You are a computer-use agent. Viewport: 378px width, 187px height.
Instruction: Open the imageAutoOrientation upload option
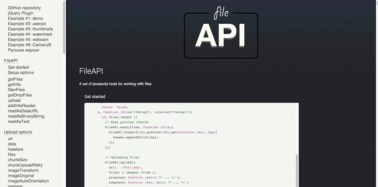pyautogui.click(x=28, y=181)
